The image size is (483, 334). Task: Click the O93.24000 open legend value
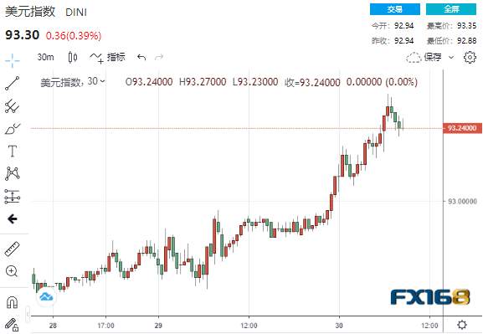tap(149, 82)
